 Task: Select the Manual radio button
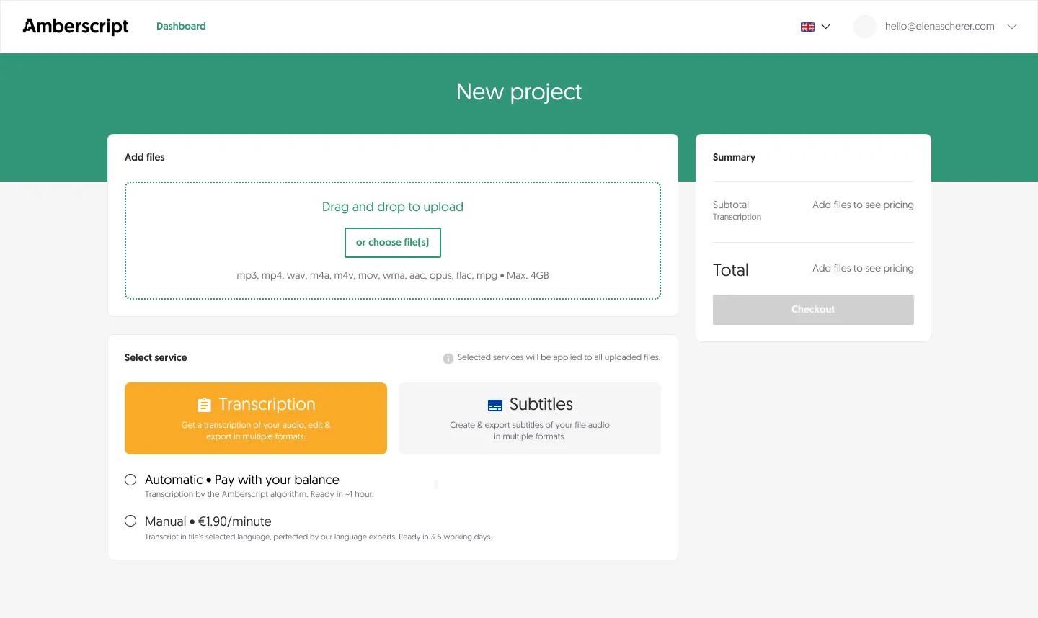tap(130, 521)
